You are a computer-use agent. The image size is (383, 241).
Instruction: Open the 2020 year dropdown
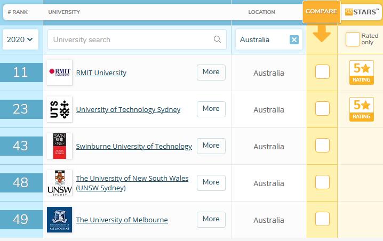[x=20, y=39]
